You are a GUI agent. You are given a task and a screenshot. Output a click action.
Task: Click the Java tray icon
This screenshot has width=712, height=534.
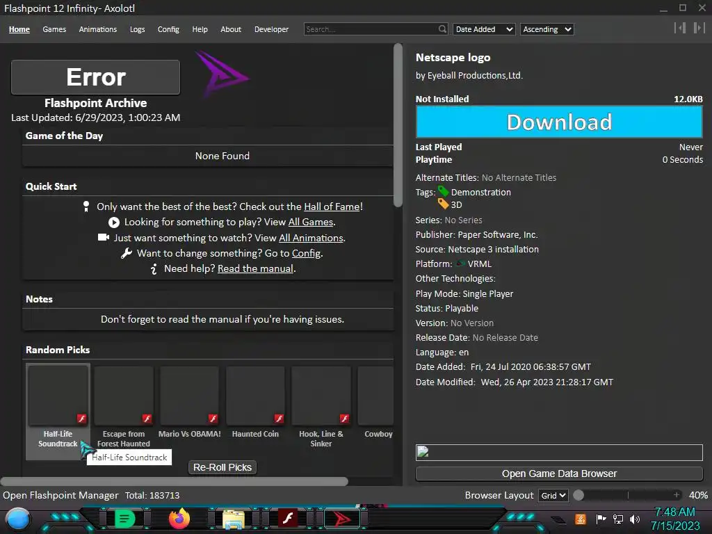click(x=581, y=519)
